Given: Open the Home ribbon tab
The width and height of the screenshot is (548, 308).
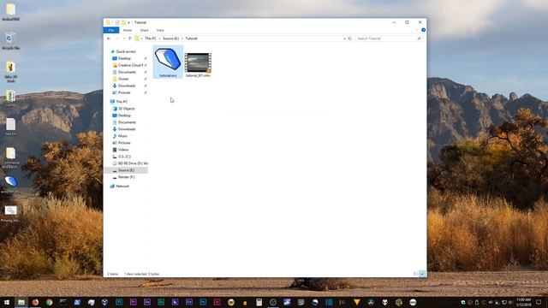Looking at the screenshot, I should (x=128, y=31).
